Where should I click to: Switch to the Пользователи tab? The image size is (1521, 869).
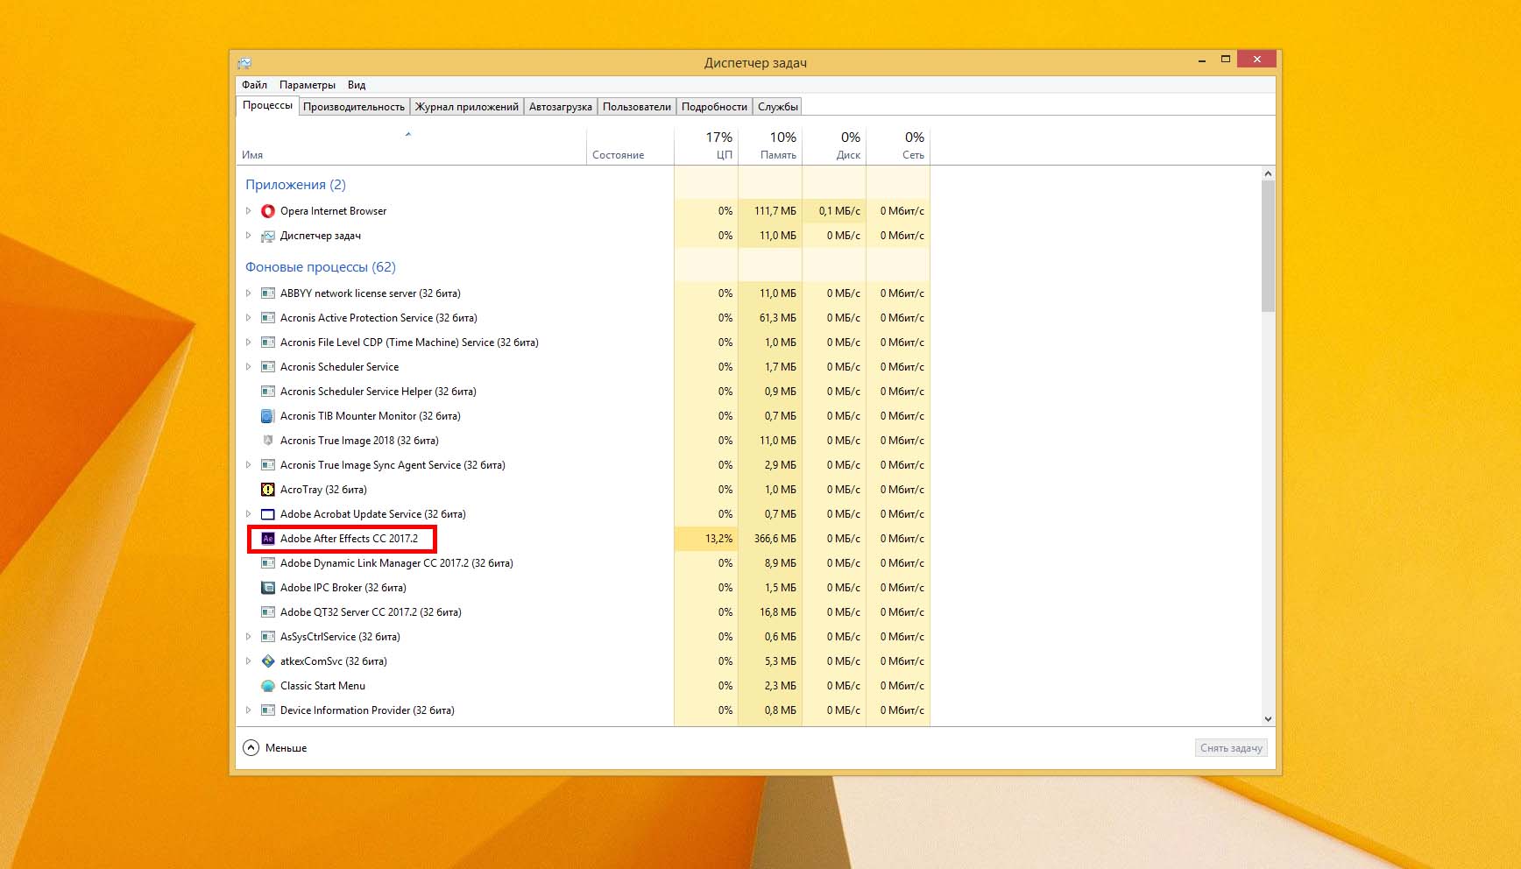(637, 107)
